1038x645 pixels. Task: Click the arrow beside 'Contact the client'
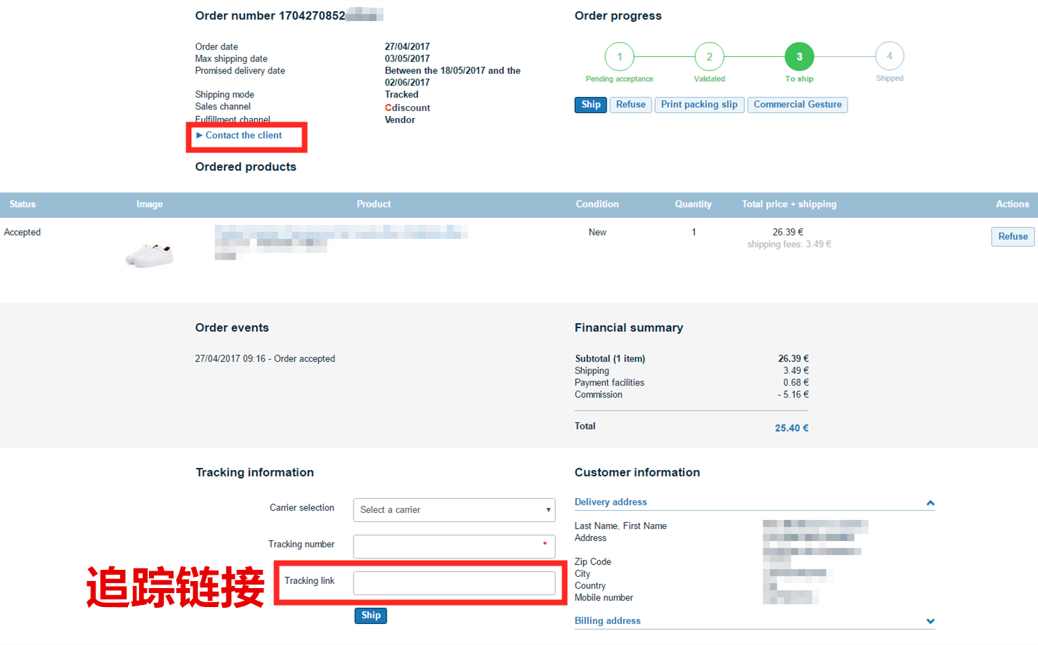(x=200, y=135)
